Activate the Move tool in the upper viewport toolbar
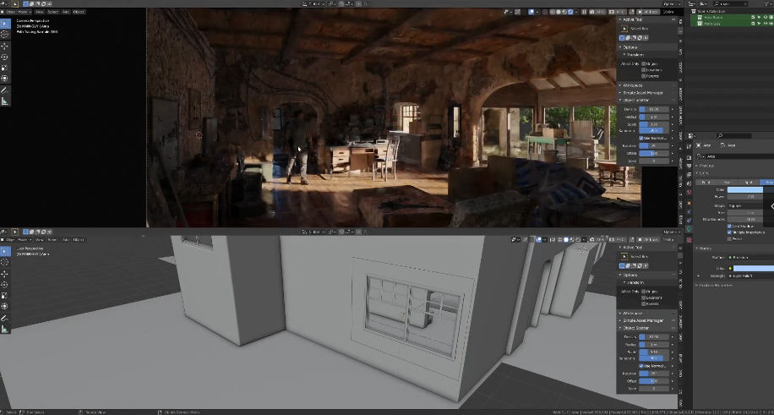774x415 pixels. [5, 46]
